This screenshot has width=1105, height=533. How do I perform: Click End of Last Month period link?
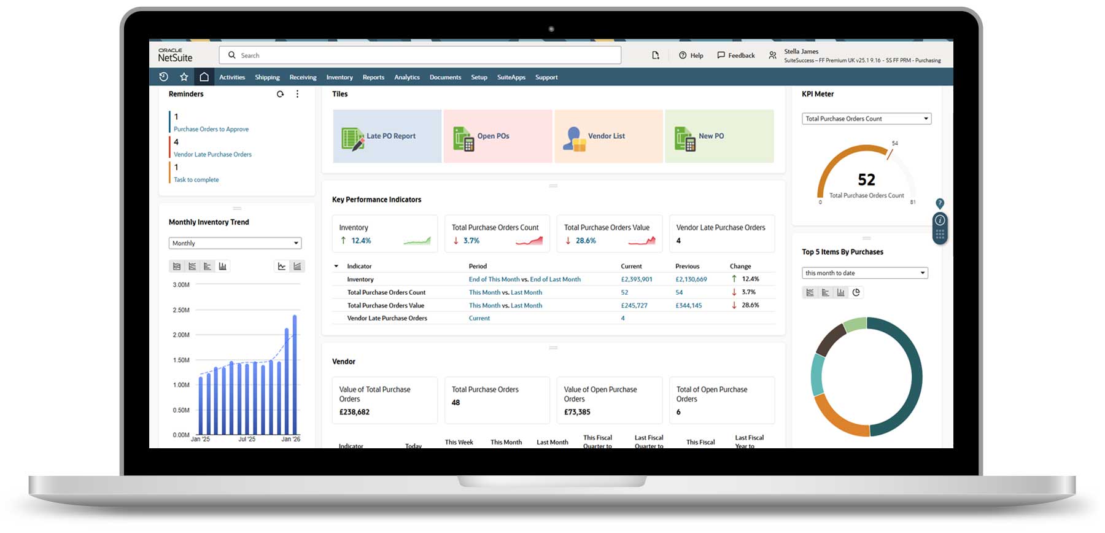[555, 279]
